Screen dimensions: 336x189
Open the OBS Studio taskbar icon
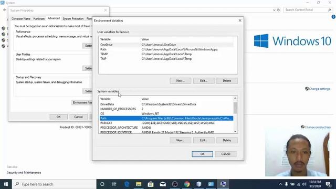[175, 184]
